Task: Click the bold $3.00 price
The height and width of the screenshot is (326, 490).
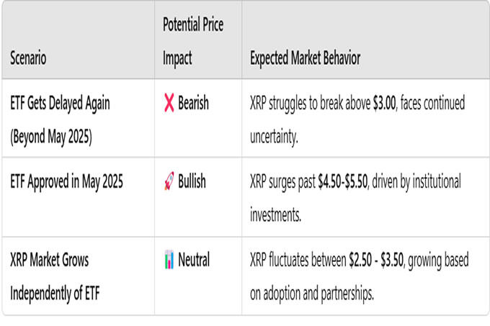Action: click(384, 103)
